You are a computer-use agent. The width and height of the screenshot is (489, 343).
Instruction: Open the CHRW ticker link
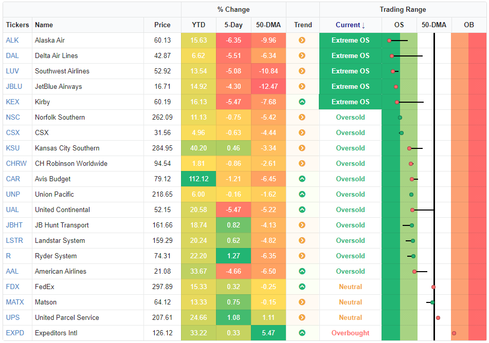pos(16,163)
